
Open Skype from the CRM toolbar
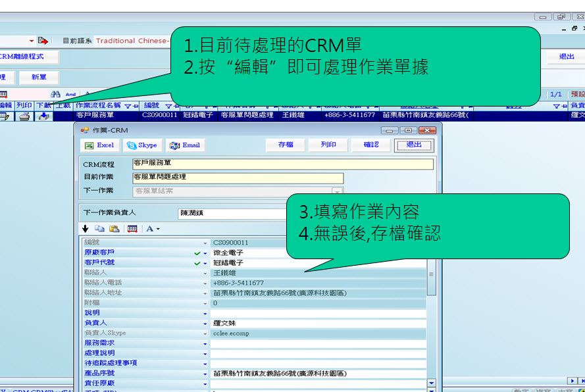tap(141, 145)
